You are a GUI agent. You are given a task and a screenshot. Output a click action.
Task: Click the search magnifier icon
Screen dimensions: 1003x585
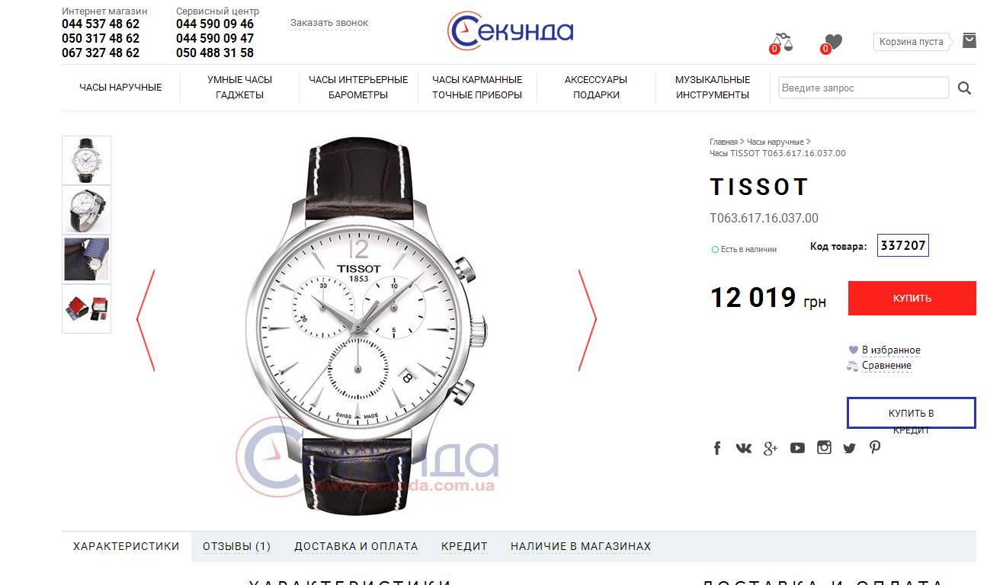(964, 88)
